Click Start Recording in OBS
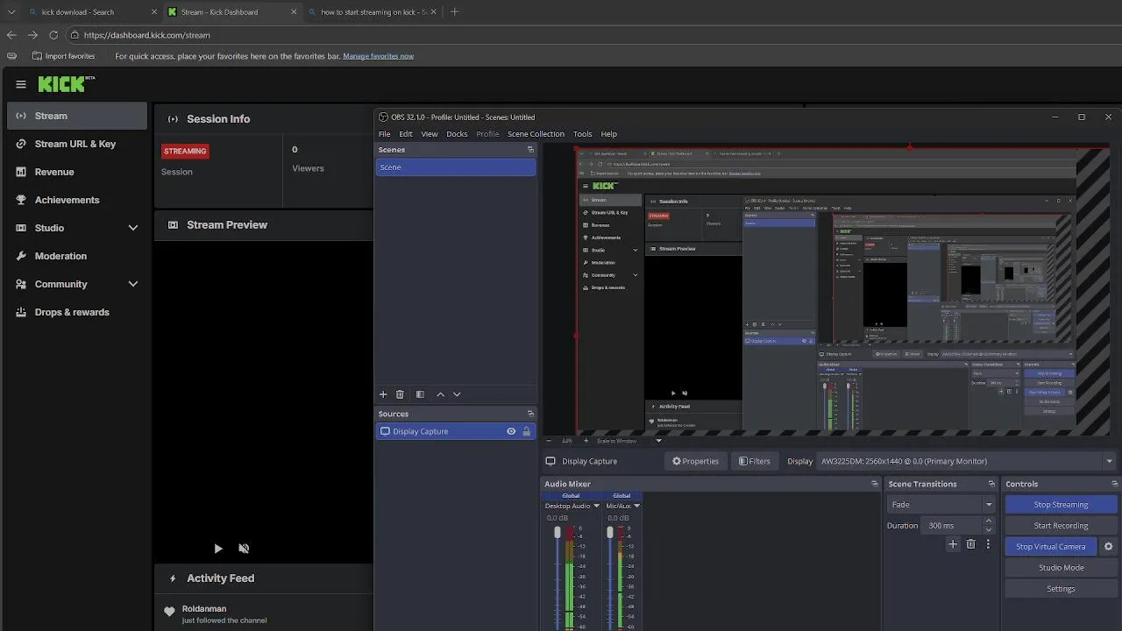 click(1061, 526)
